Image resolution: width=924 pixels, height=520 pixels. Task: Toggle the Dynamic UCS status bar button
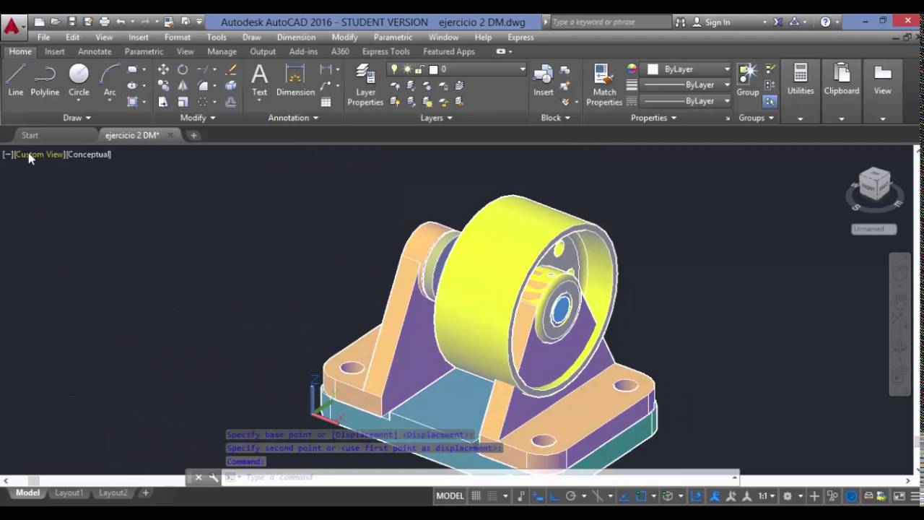click(x=696, y=496)
